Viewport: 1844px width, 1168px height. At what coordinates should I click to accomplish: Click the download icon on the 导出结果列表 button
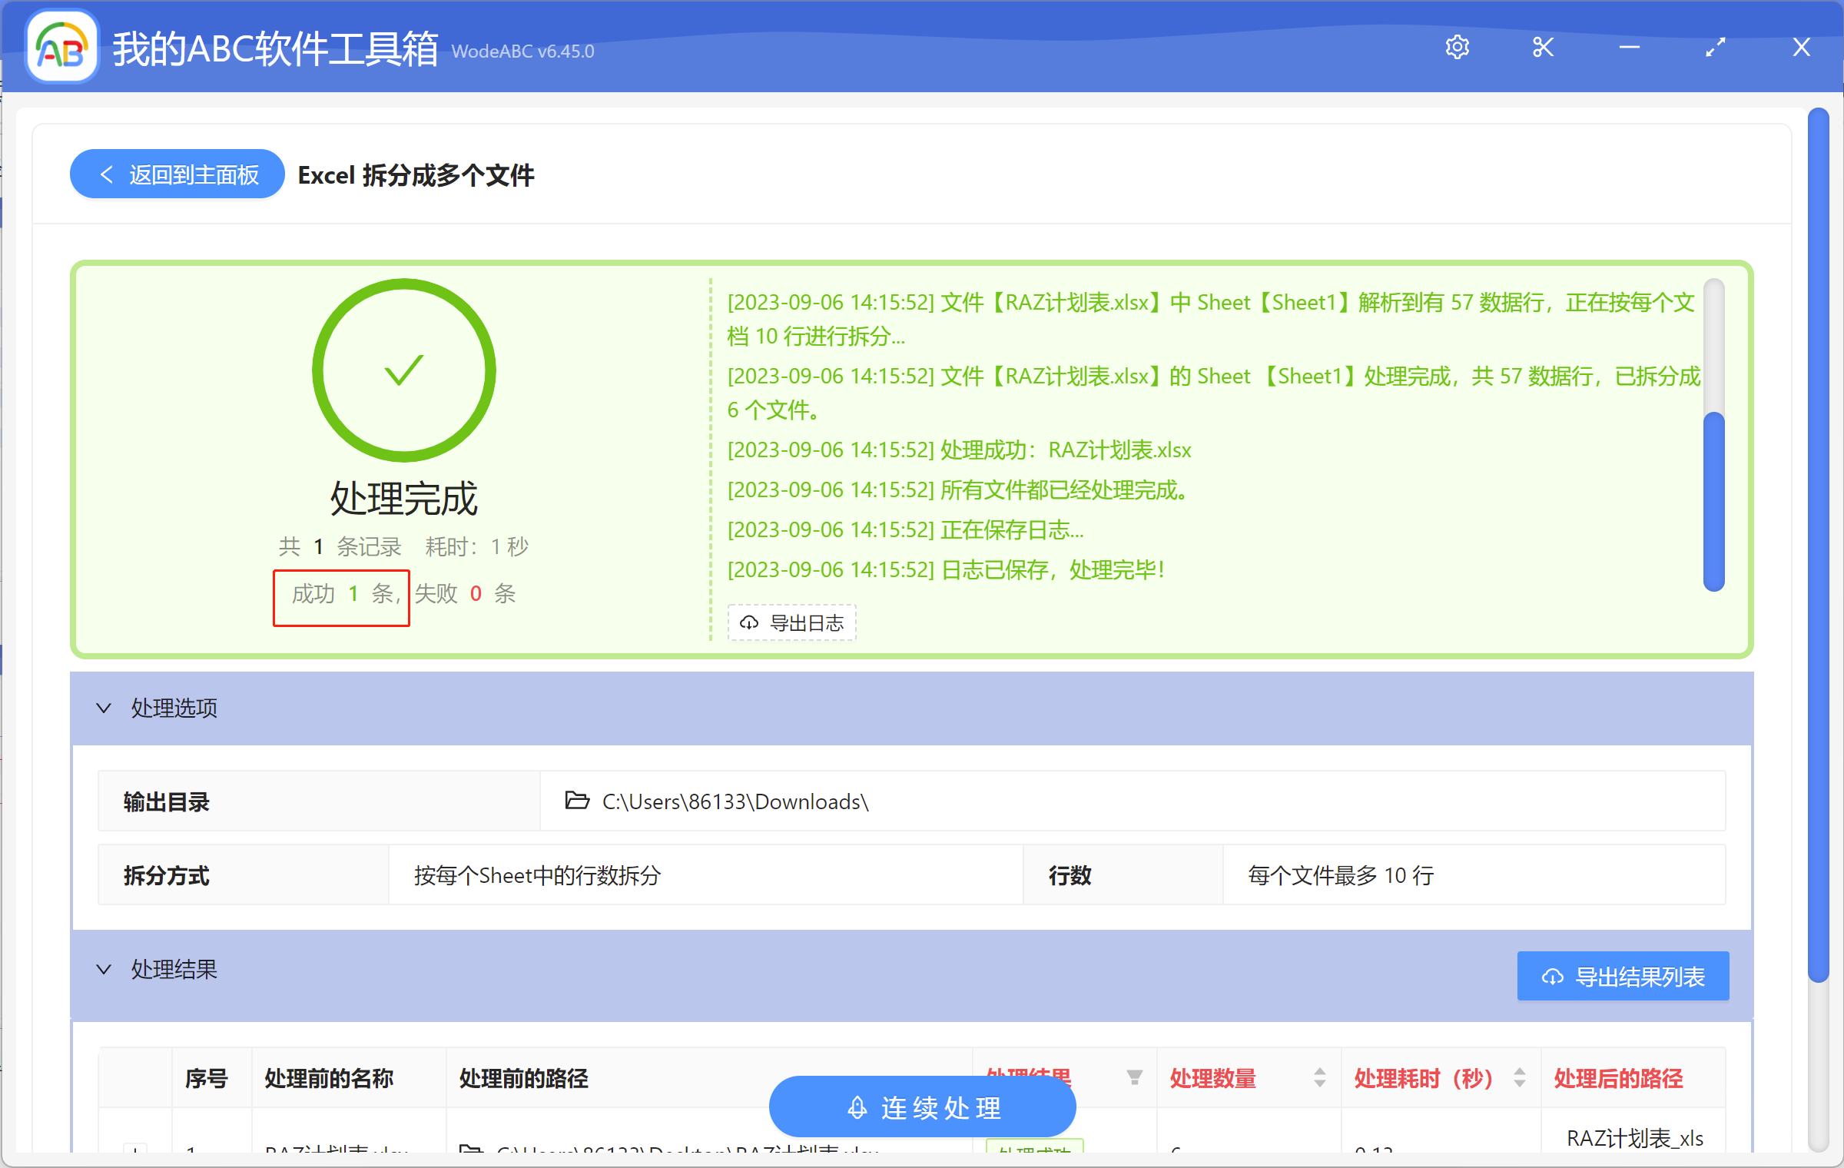[1552, 976]
